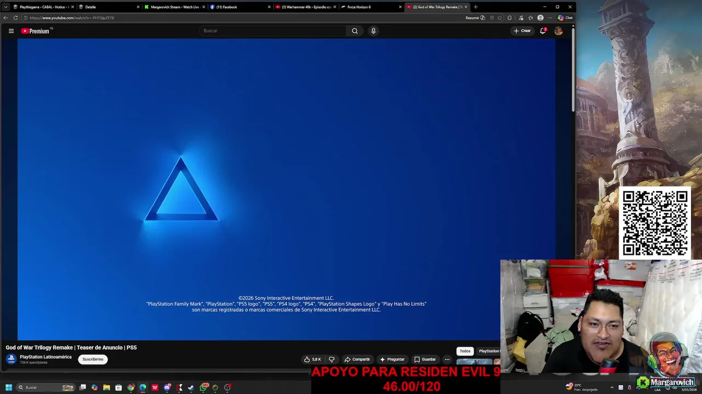The image size is (702, 394).
Task: Open the Windows Start menu
Action: click(9, 387)
